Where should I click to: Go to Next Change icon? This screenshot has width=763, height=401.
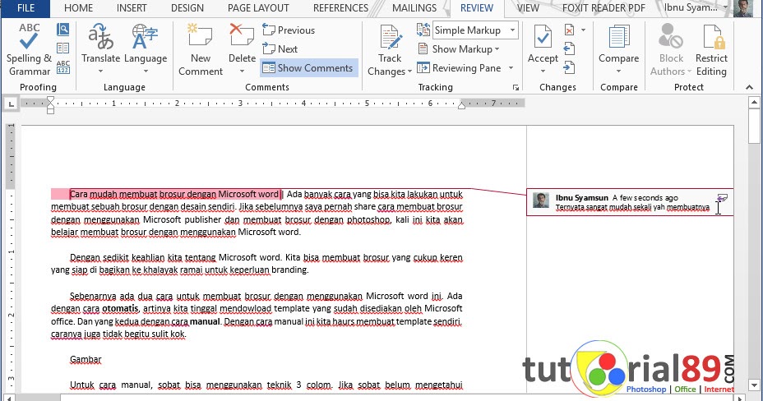569,67
